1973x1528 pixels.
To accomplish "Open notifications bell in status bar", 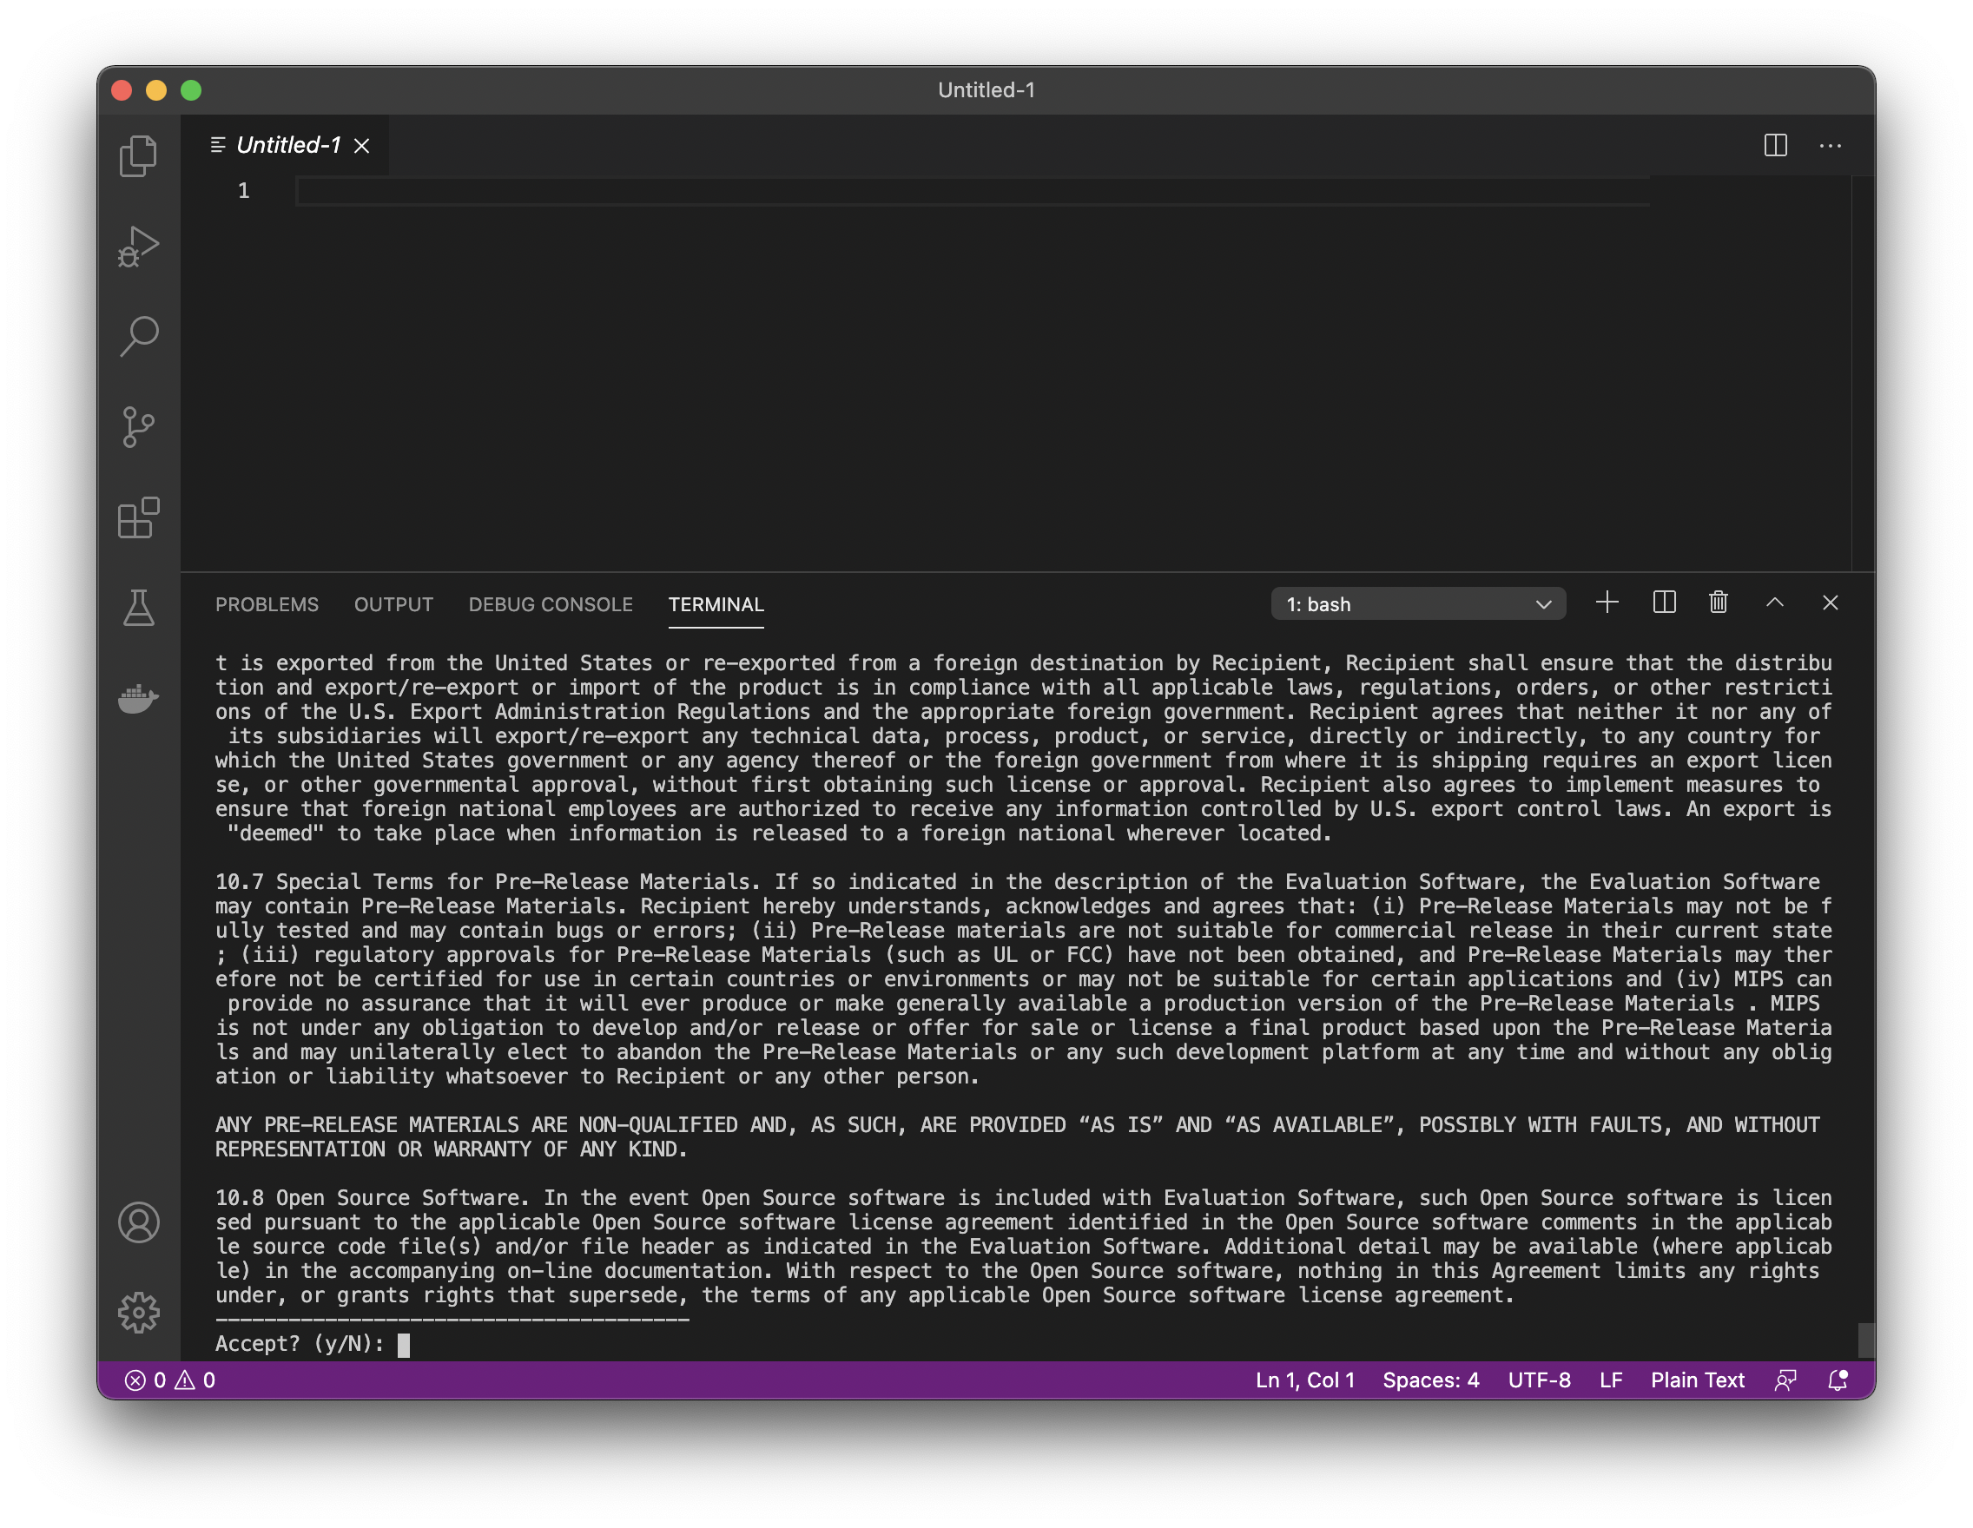I will click(x=1838, y=1380).
